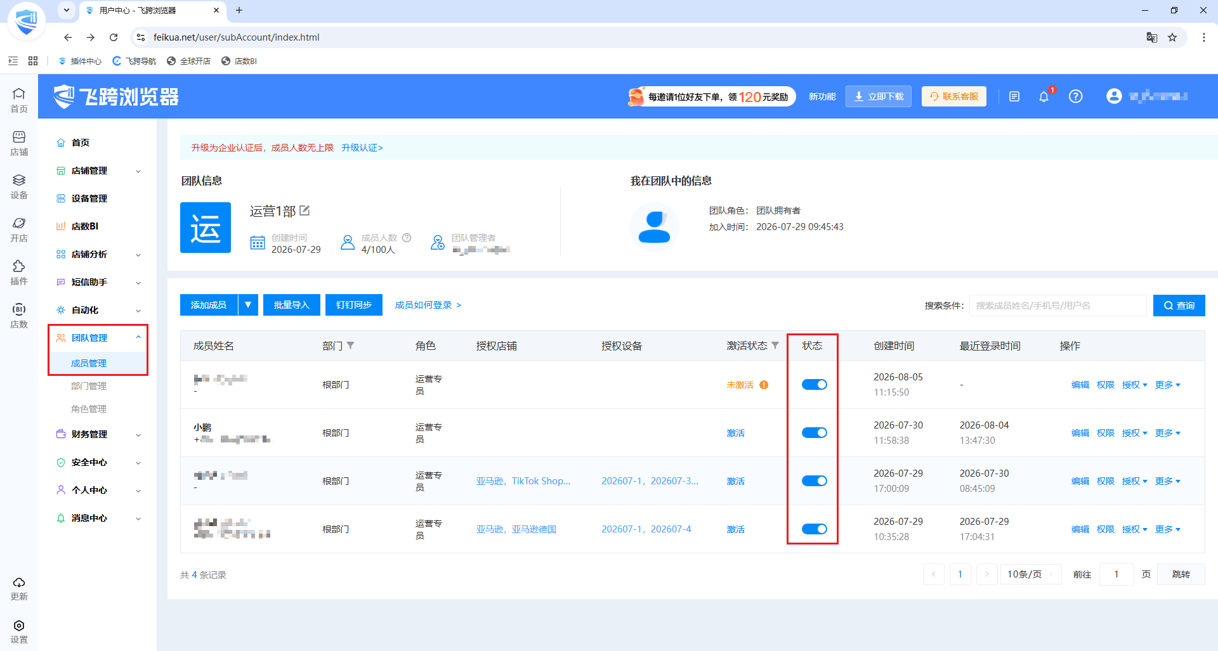Click the 跳转 pagination button
The width and height of the screenshot is (1218, 651).
pyautogui.click(x=1181, y=574)
